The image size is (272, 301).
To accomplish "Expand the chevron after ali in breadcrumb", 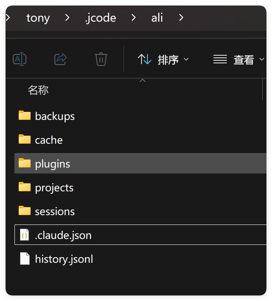I will click(x=181, y=18).
